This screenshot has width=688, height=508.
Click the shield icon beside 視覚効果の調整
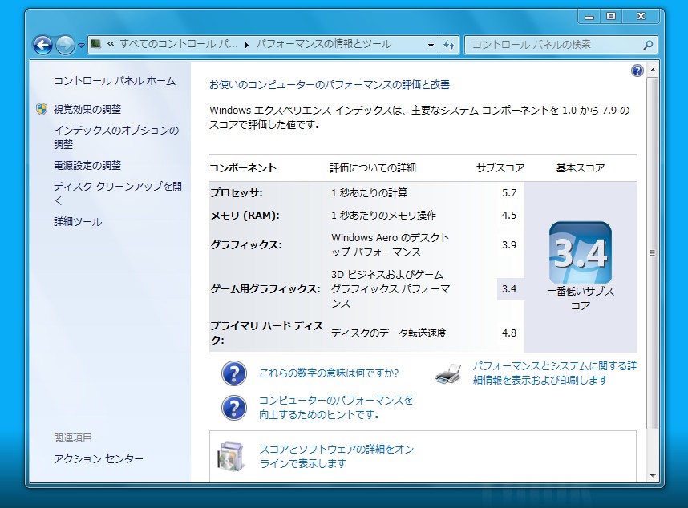point(42,109)
